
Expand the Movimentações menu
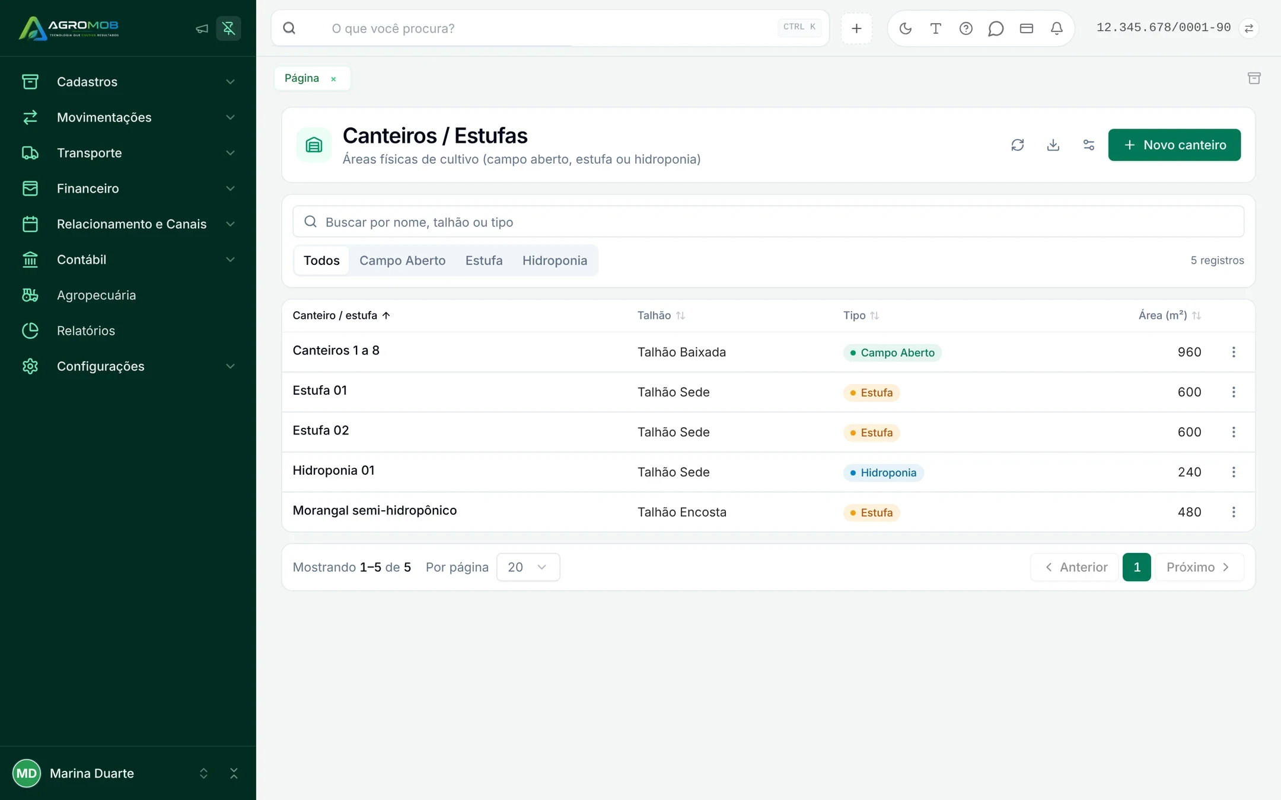coord(128,117)
